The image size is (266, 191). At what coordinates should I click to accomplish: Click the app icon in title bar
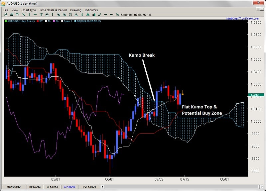point(3,4)
